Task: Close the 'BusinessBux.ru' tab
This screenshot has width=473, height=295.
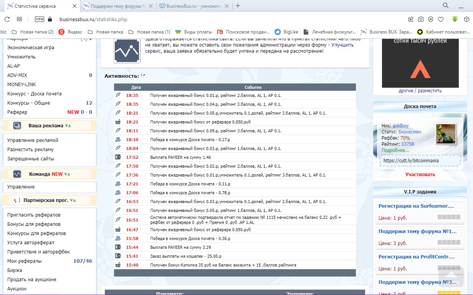Action: click(x=227, y=6)
